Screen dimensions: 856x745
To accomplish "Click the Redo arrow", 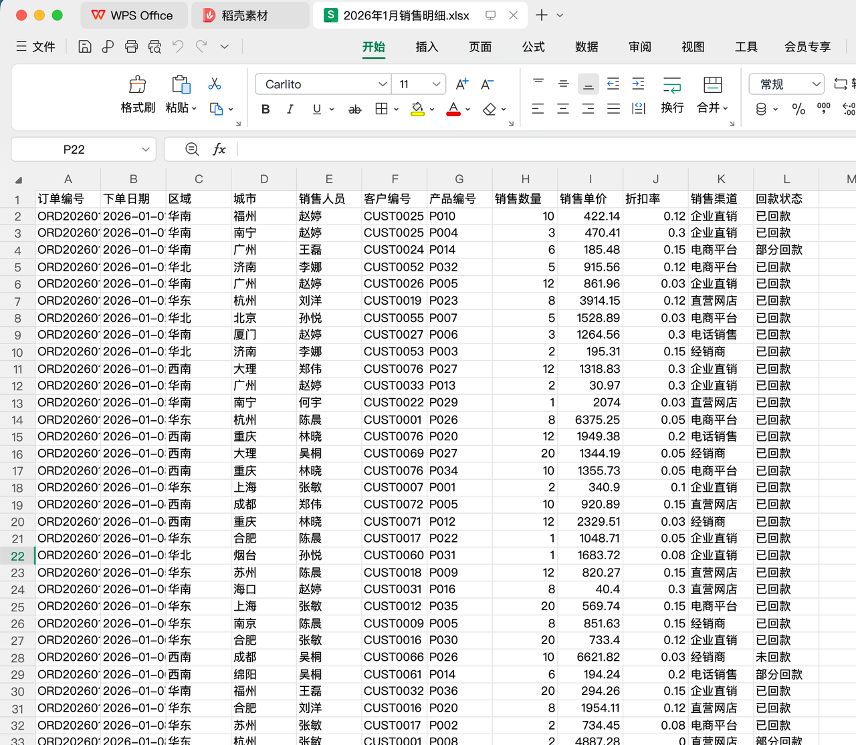I will 201,46.
